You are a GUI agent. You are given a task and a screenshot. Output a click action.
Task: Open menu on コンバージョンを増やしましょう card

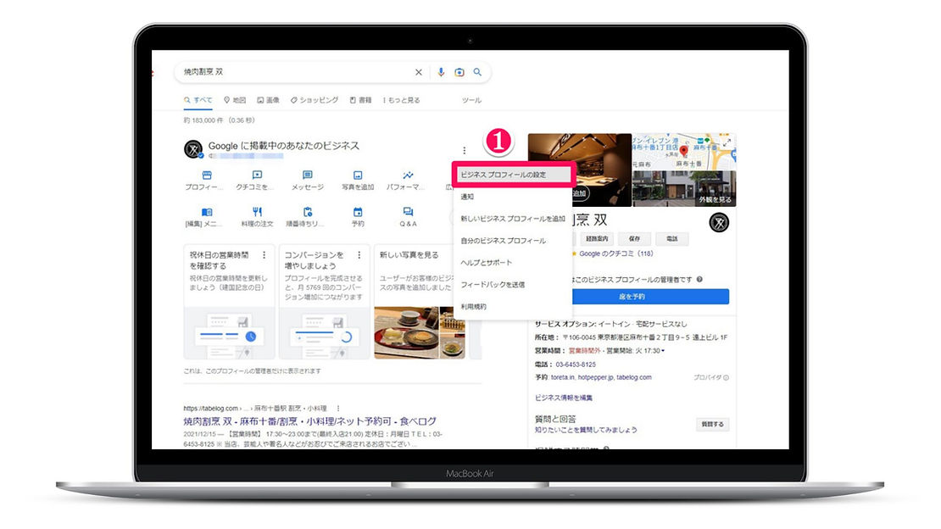359,255
